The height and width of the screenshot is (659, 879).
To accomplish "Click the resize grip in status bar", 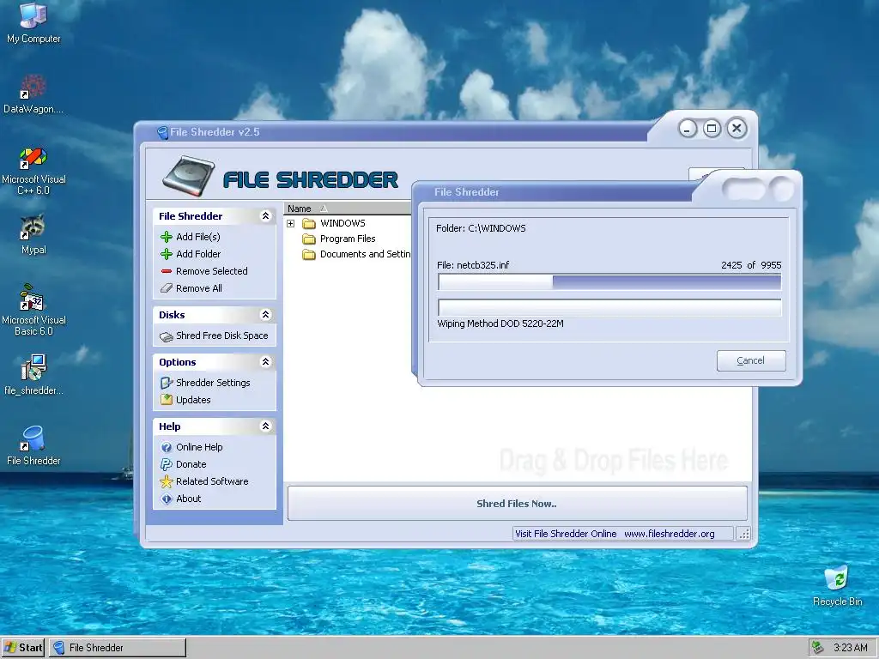I will pyautogui.click(x=744, y=534).
